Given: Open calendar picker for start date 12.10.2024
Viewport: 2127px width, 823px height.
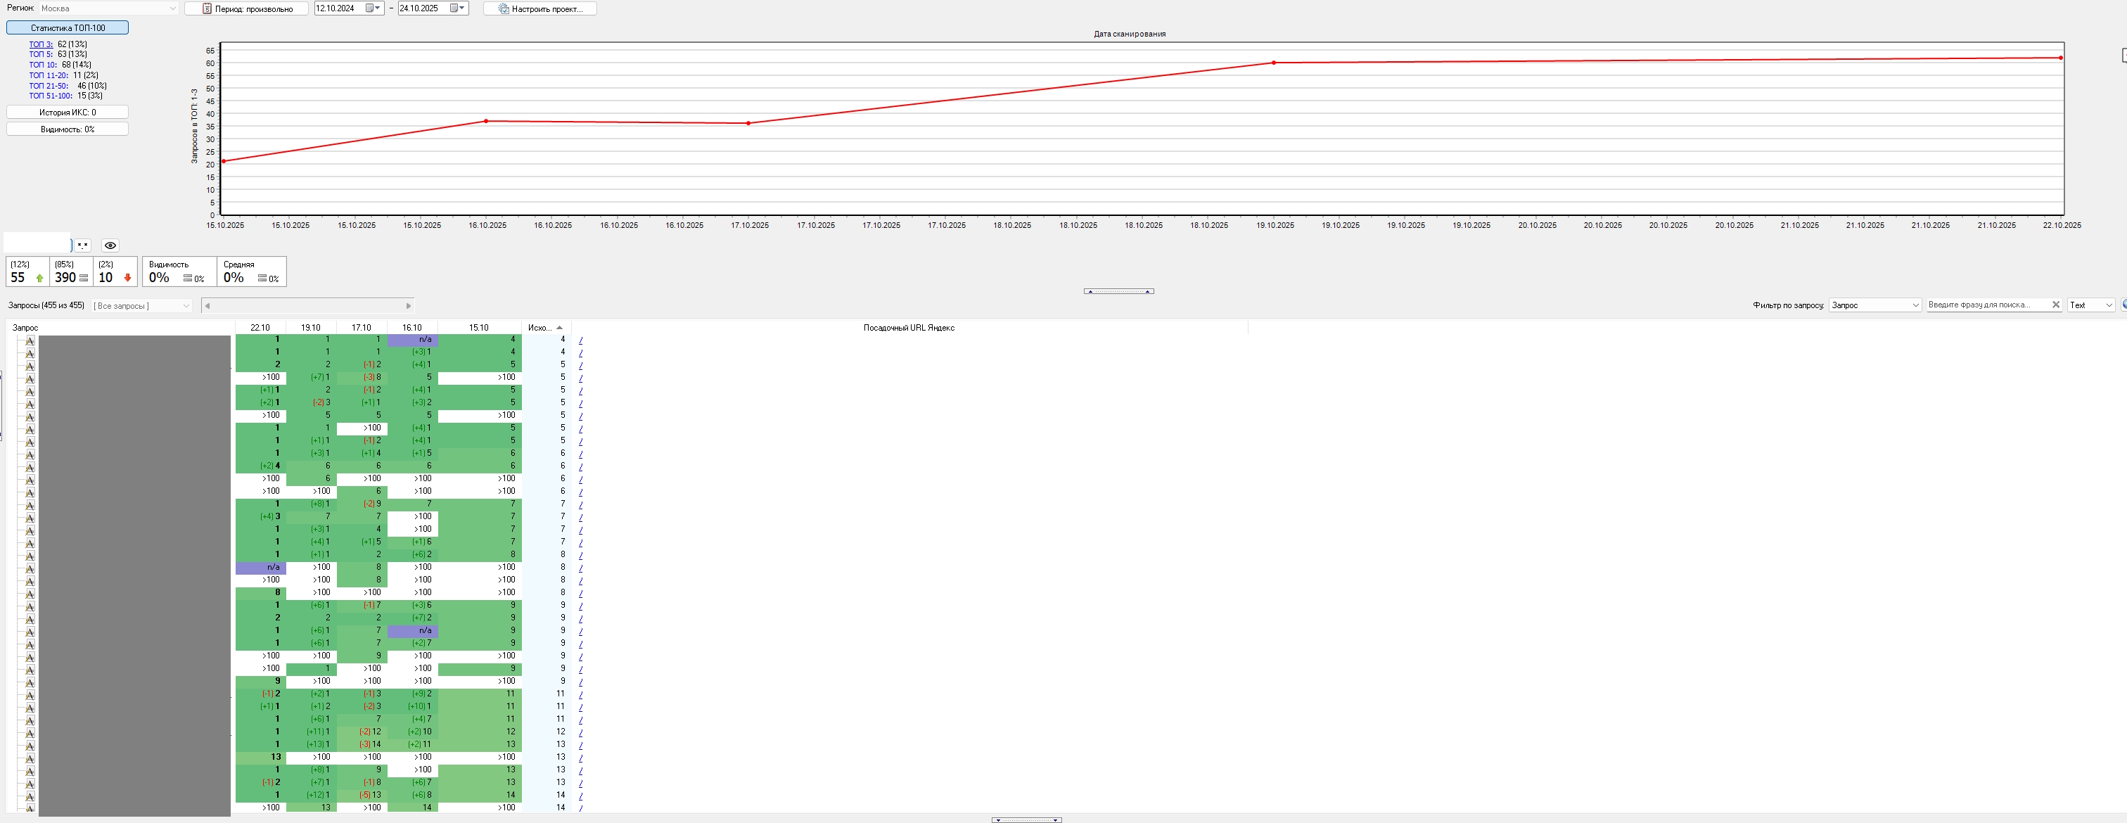Looking at the screenshot, I should (370, 8).
